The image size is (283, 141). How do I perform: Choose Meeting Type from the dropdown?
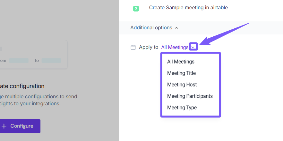point(182,108)
